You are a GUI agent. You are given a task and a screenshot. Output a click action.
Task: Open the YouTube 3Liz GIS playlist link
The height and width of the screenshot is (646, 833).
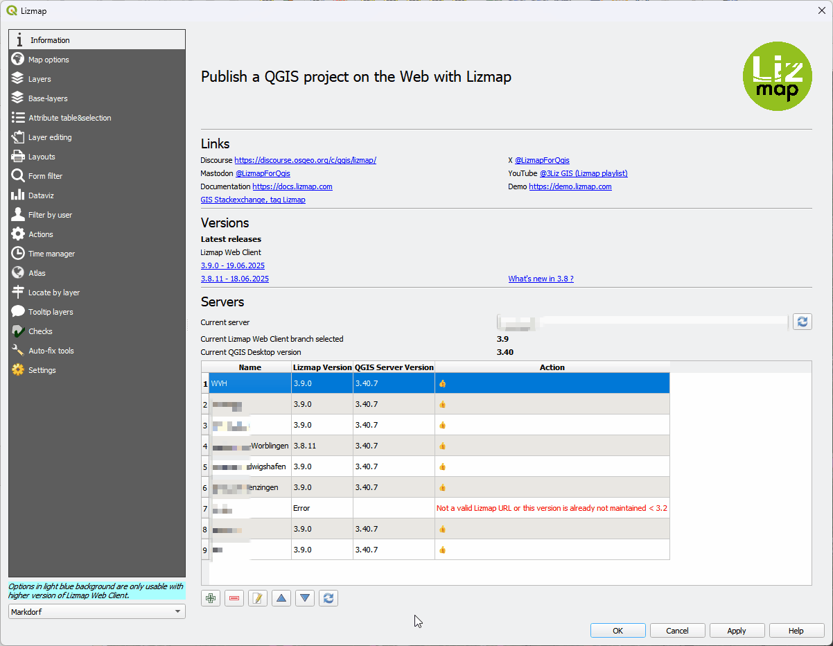(x=584, y=173)
